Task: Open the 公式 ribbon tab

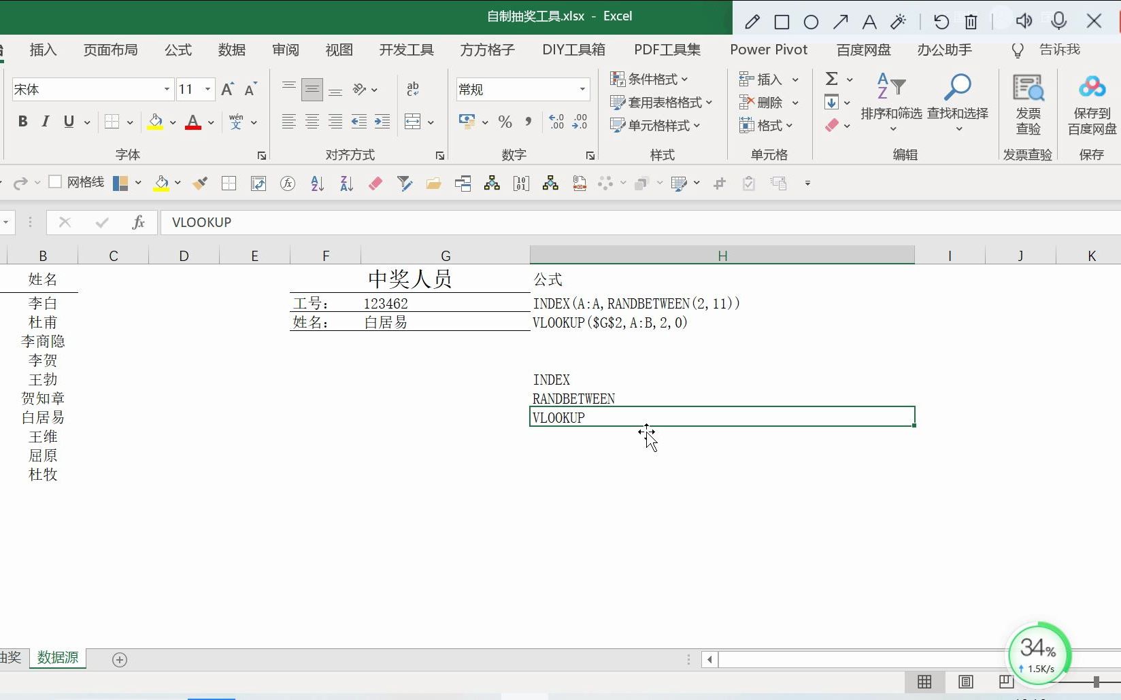Action: click(x=178, y=50)
